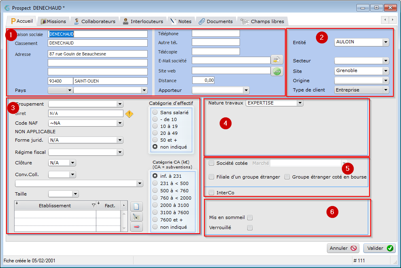Click the Téléphone input field
Image resolution: width=401 pixels, height=268 pixels.
tap(216, 33)
